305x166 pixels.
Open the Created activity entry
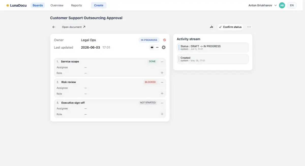[x=213, y=59]
